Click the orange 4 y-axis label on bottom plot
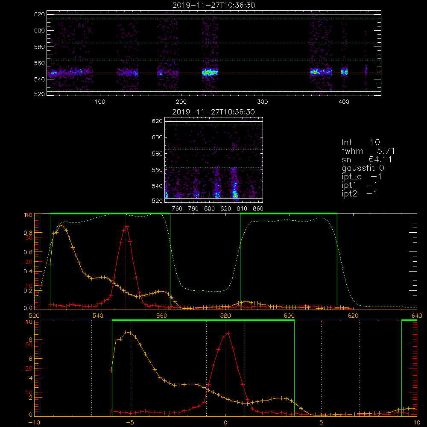427x427 pixels. (x=30, y=378)
